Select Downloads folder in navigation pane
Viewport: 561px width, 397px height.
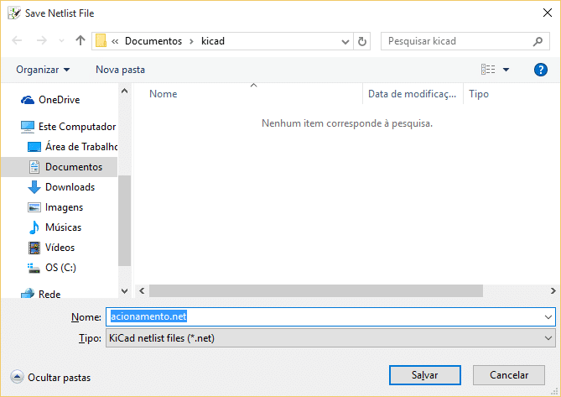[x=69, y=187]
